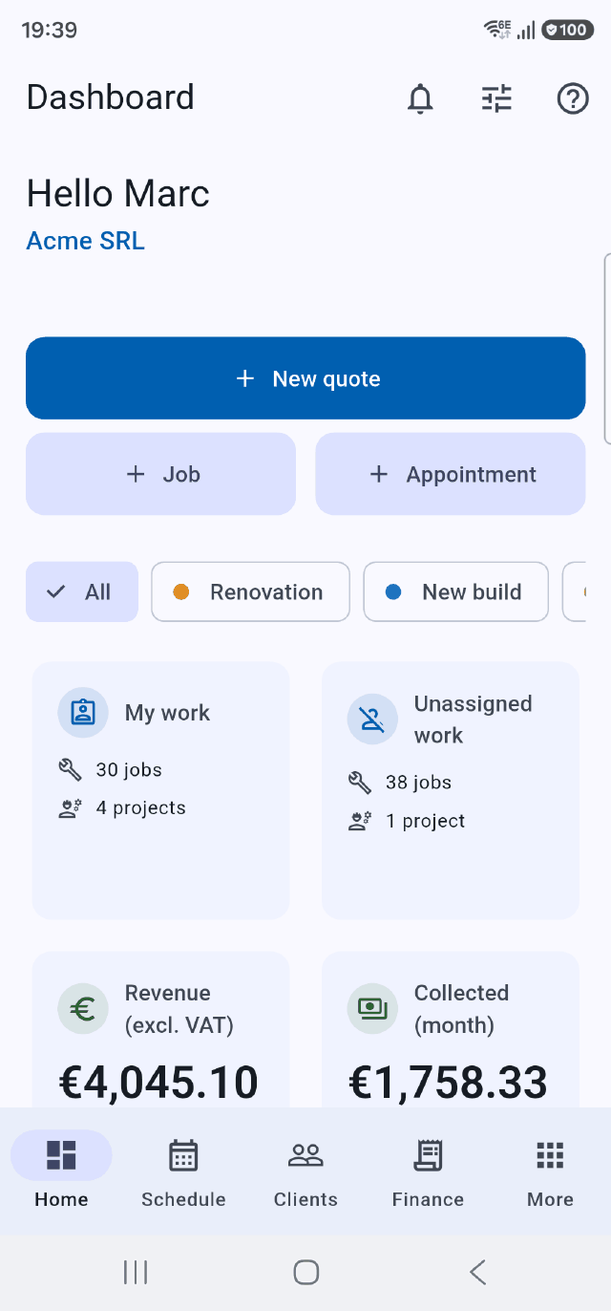Open dashboard filter sliders icon
The image size is (611, 1311).
pos(496,98)
